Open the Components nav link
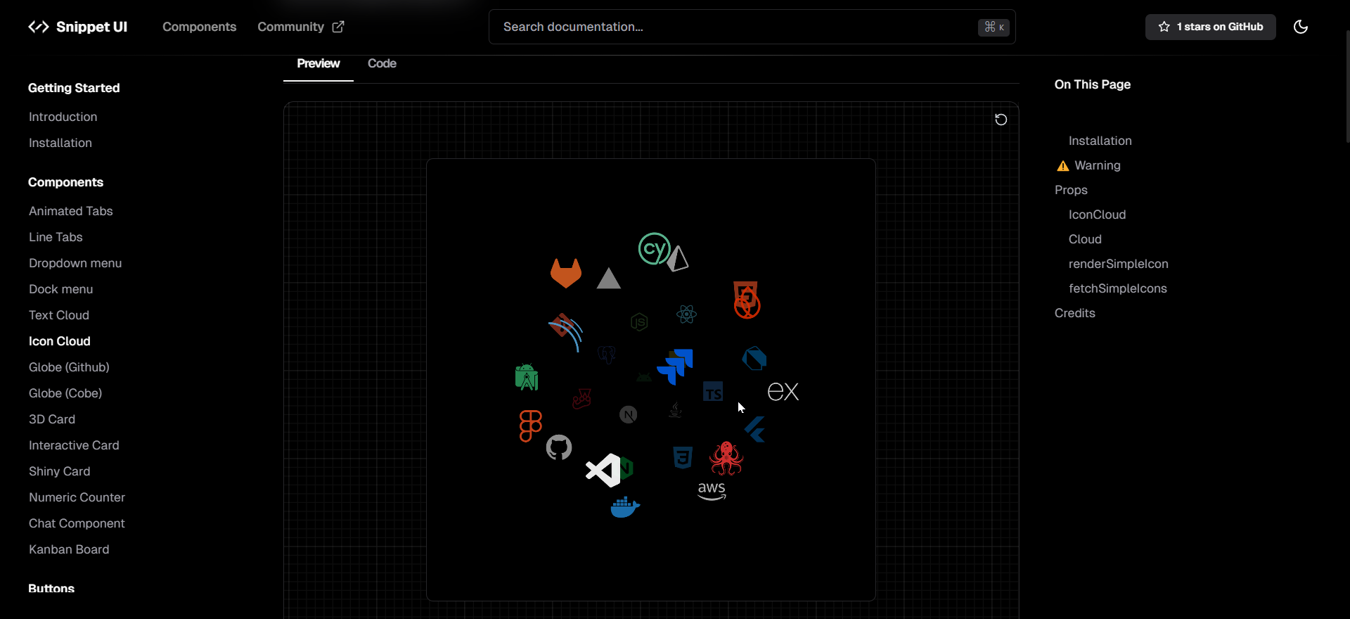1350x619 pixels. 199,27
